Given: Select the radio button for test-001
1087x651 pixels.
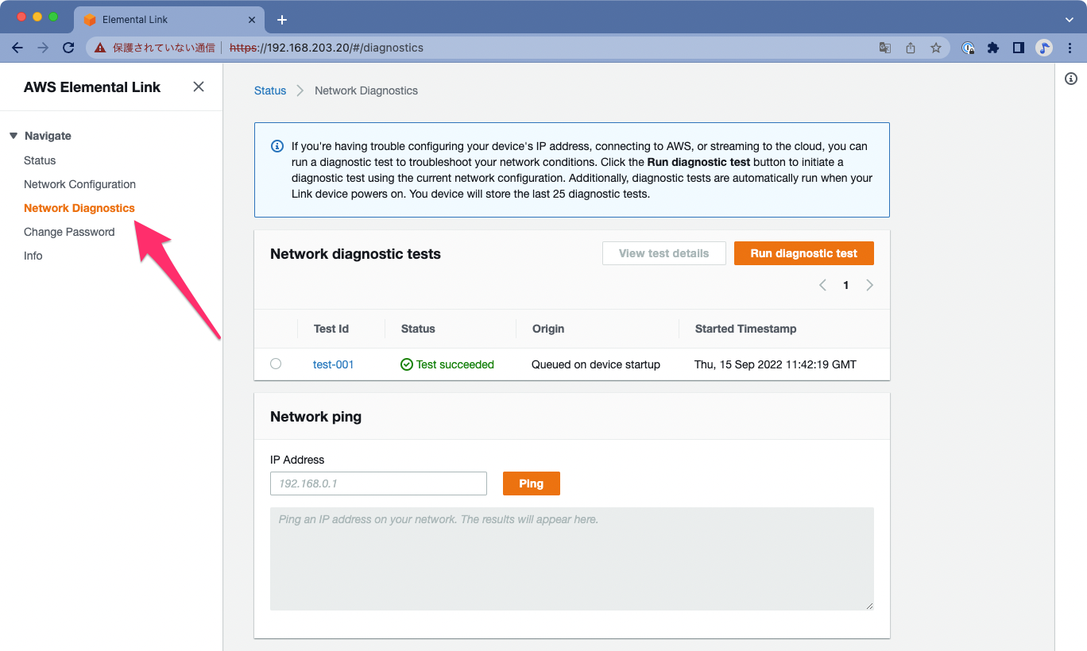Looking at the screenshot, I should pos(276,364).
